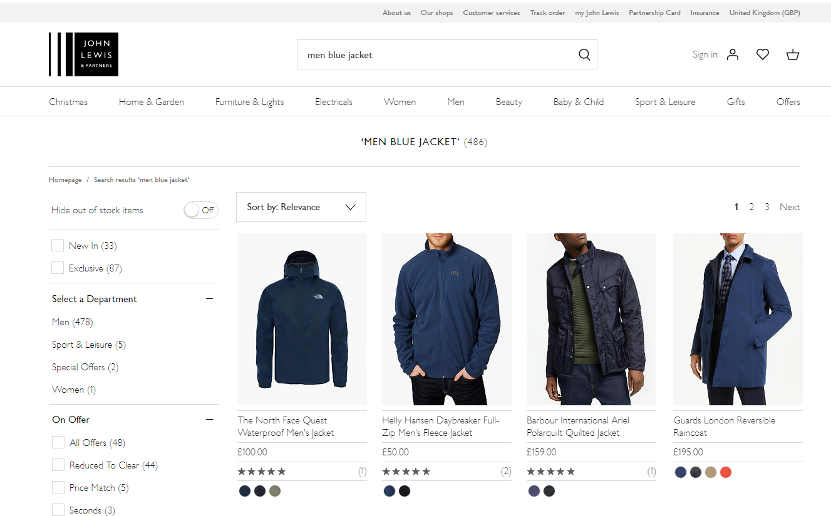The image size is (831, 516).
Task: Open the Sport & Leisure menu
Action: tap(664, 102)
